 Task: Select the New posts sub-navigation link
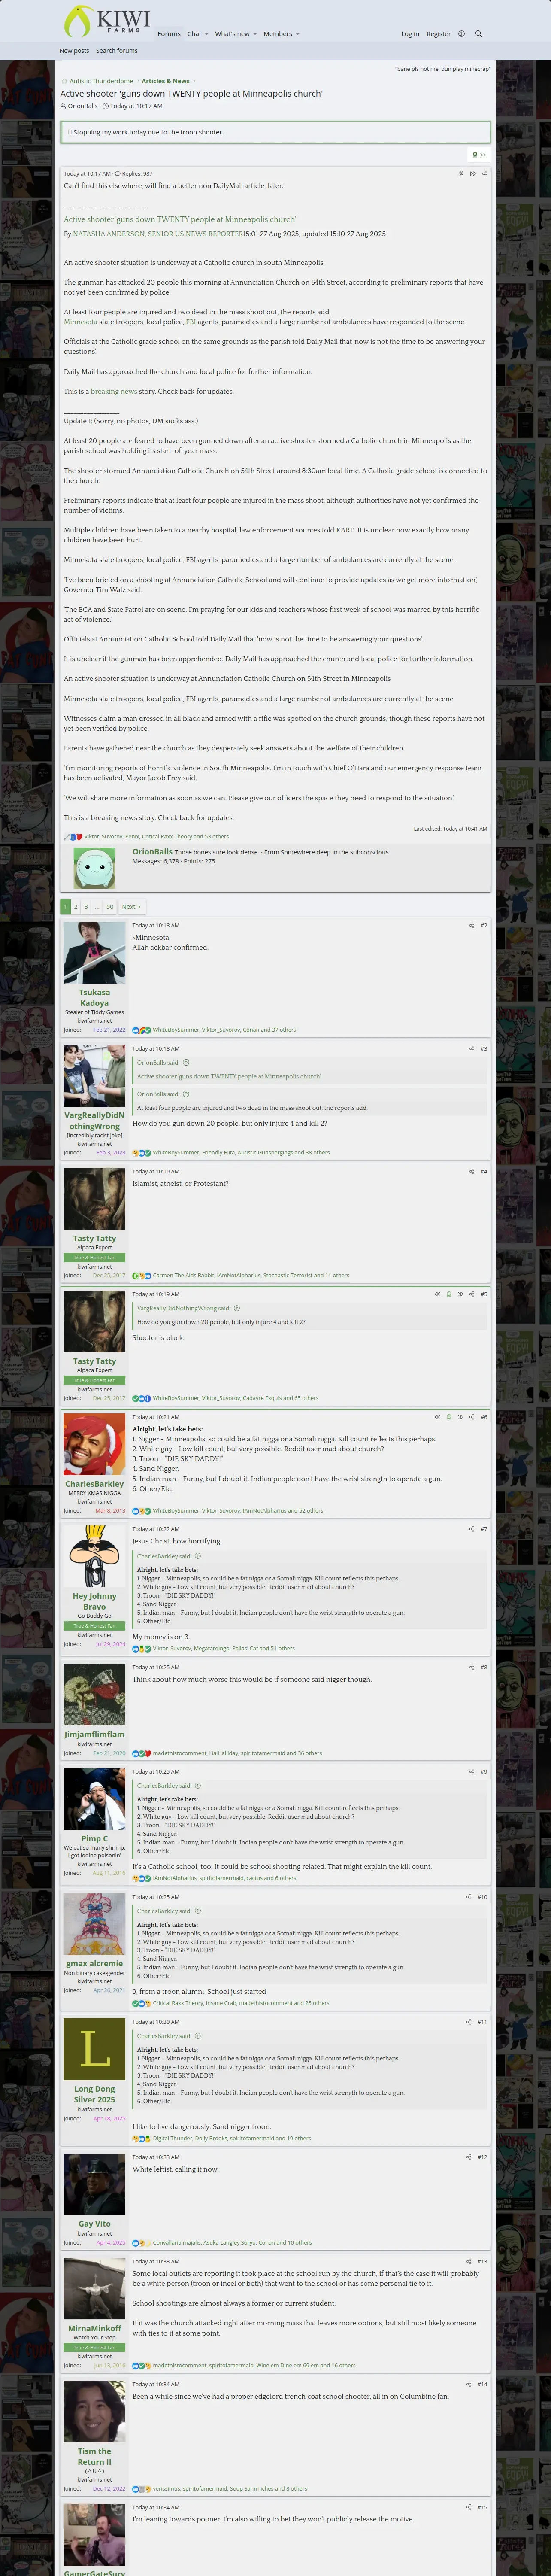point(74,51)
